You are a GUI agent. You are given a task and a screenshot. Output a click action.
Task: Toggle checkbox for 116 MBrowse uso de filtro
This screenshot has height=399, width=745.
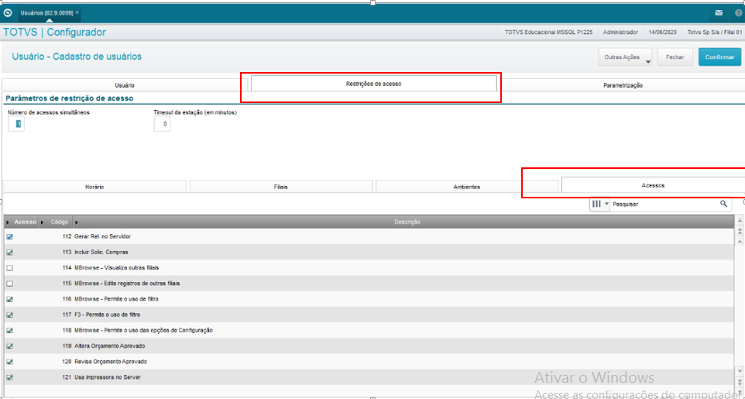[9, 299]
